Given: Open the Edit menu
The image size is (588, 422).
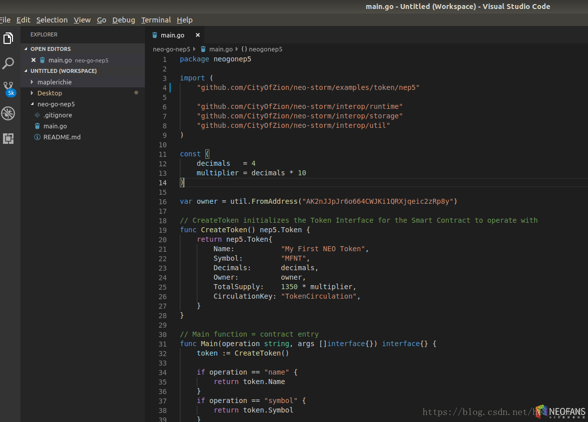Looking at the screenshot, I should pos(23,20).
